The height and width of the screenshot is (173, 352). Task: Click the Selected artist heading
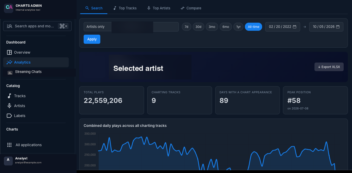click(x=138, y=68)
